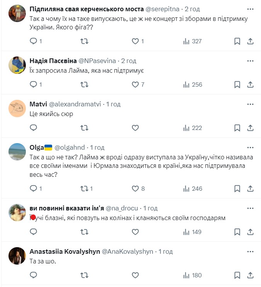Bookmark the Anastasiia Kovalyshyn tweet
261x287 pixels.
[x=237, y=275]
